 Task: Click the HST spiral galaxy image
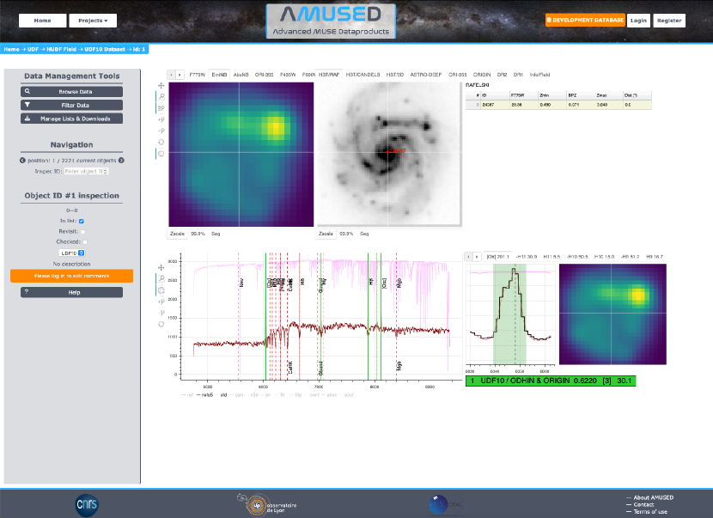(x=389, y=154)
